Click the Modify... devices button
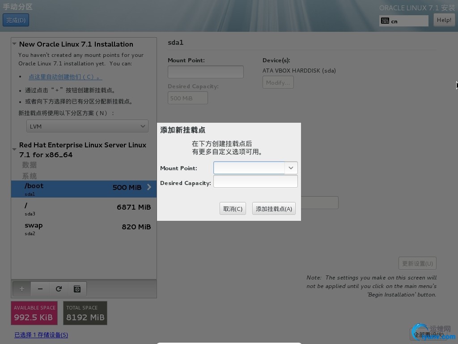Image resolution: width=458 pixels, height=344 pixels. [278, 82]
